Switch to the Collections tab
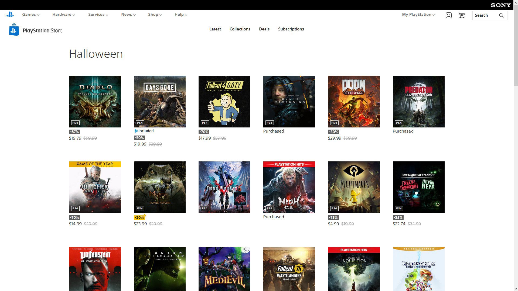Screen dimensions: 518x291 click(240, 29)
